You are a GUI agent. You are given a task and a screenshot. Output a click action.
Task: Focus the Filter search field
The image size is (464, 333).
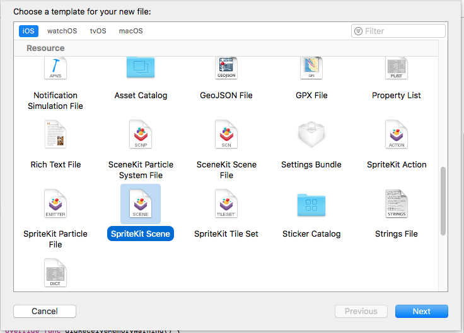tap(398, 31)
